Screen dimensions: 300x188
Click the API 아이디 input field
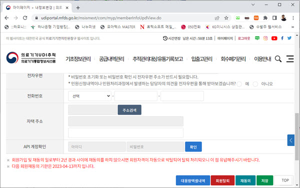(x=97, y=146)
